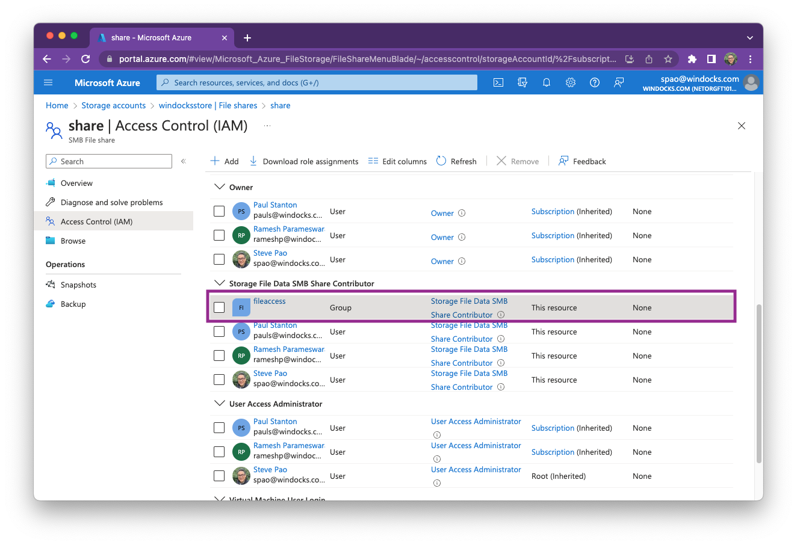Click Download role assignments button
797x545 pixels.
(x=304, y=161)
